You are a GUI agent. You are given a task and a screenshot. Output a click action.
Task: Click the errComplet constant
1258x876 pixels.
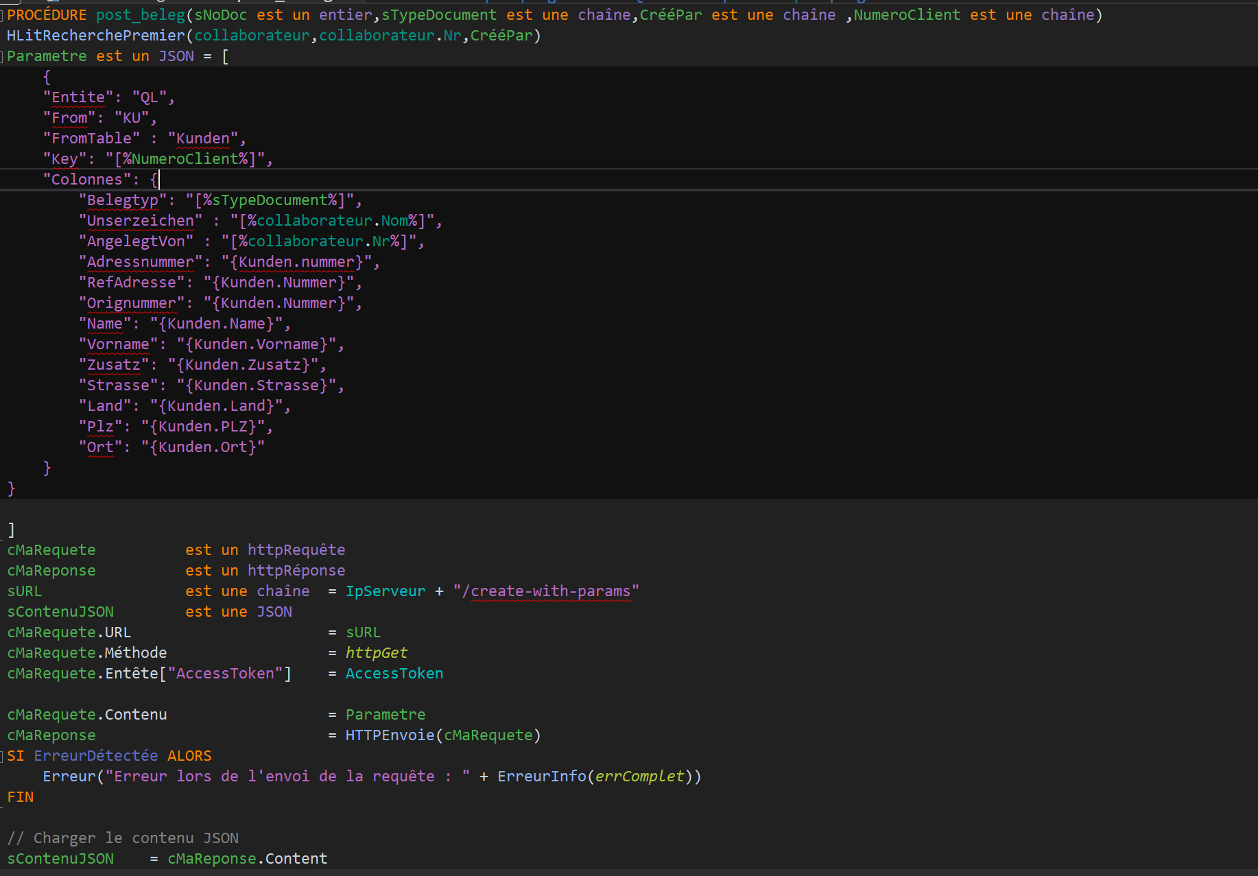pyautogui.click(x=640, y=777)
